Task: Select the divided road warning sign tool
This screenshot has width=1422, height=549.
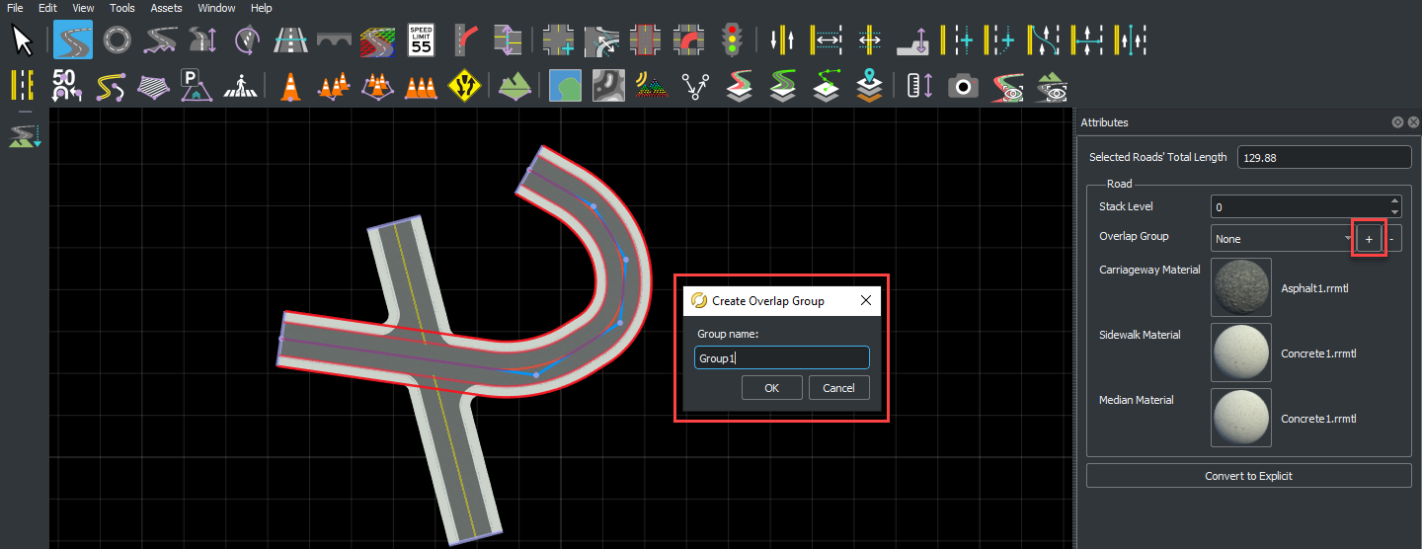Action: 464,86
